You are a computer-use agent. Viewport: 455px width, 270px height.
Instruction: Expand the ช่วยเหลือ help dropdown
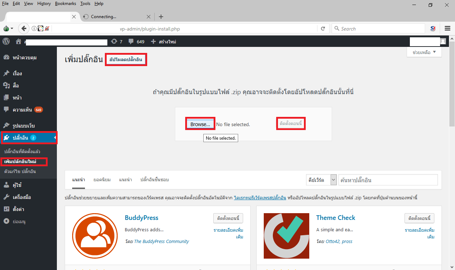(x=424, y=52)
